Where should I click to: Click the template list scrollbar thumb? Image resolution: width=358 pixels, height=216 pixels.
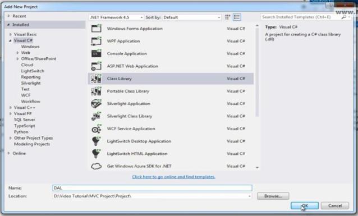257,72
